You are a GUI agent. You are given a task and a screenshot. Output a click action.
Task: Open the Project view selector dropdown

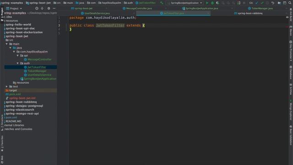point(14,8)
